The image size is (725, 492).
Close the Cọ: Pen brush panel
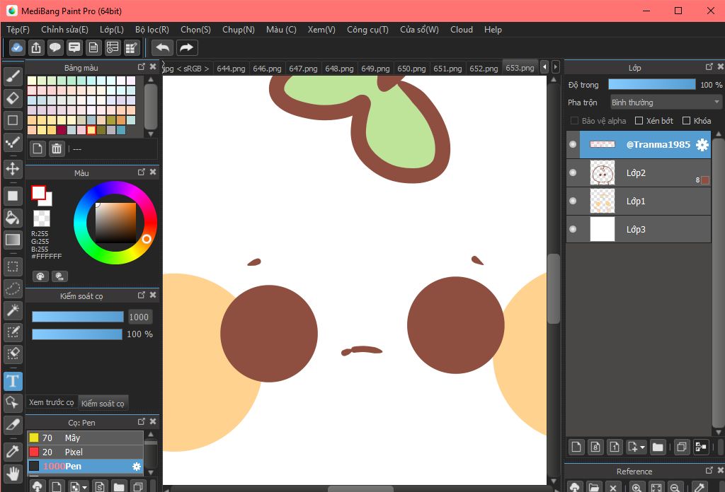point(153,421)
